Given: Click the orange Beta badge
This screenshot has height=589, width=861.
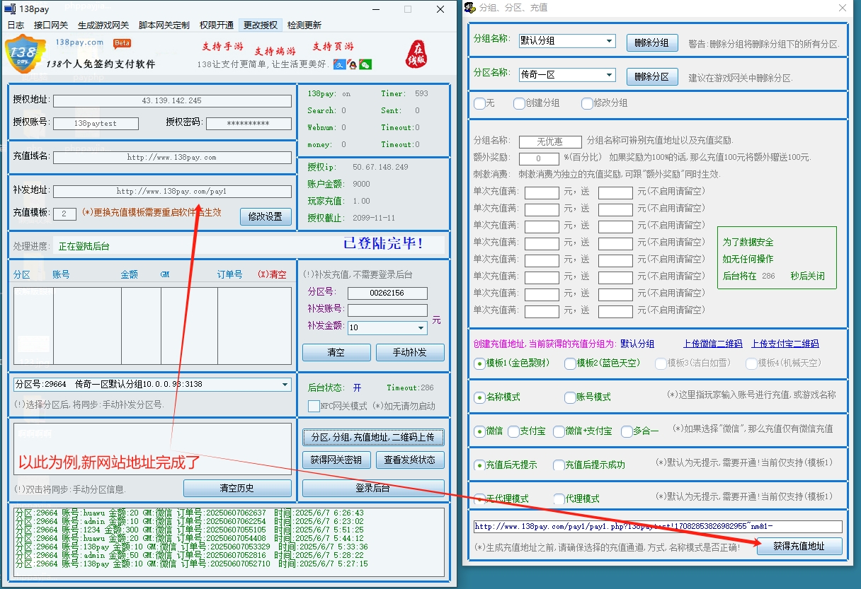Looking at the screenshot, I should [122, 43].
